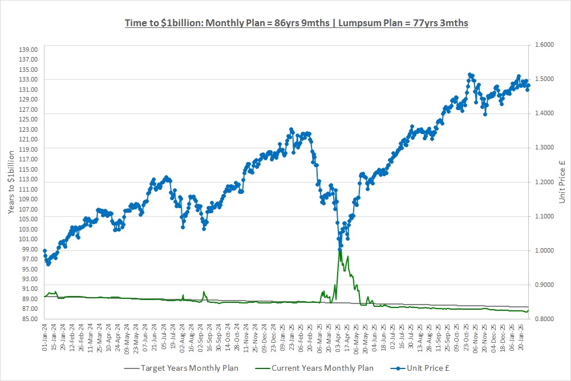
Task: Select the Target Years Monthly Plan legend label
Action: (189, 368)
